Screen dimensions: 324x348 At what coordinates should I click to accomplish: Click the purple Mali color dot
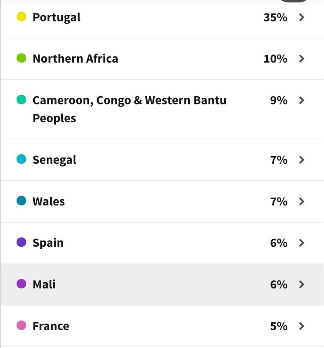click(x=21, y=284)
